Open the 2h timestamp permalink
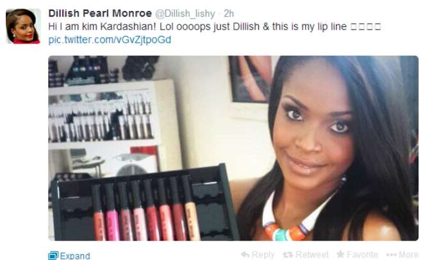Screen dimensions: 423x260 (229, 13)
